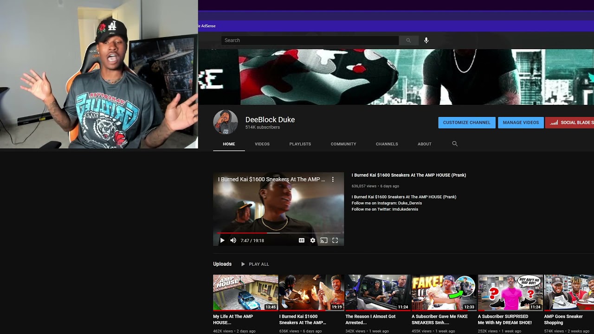Open the Channels tab
594x334 pixels.
[x=387, y=144]
